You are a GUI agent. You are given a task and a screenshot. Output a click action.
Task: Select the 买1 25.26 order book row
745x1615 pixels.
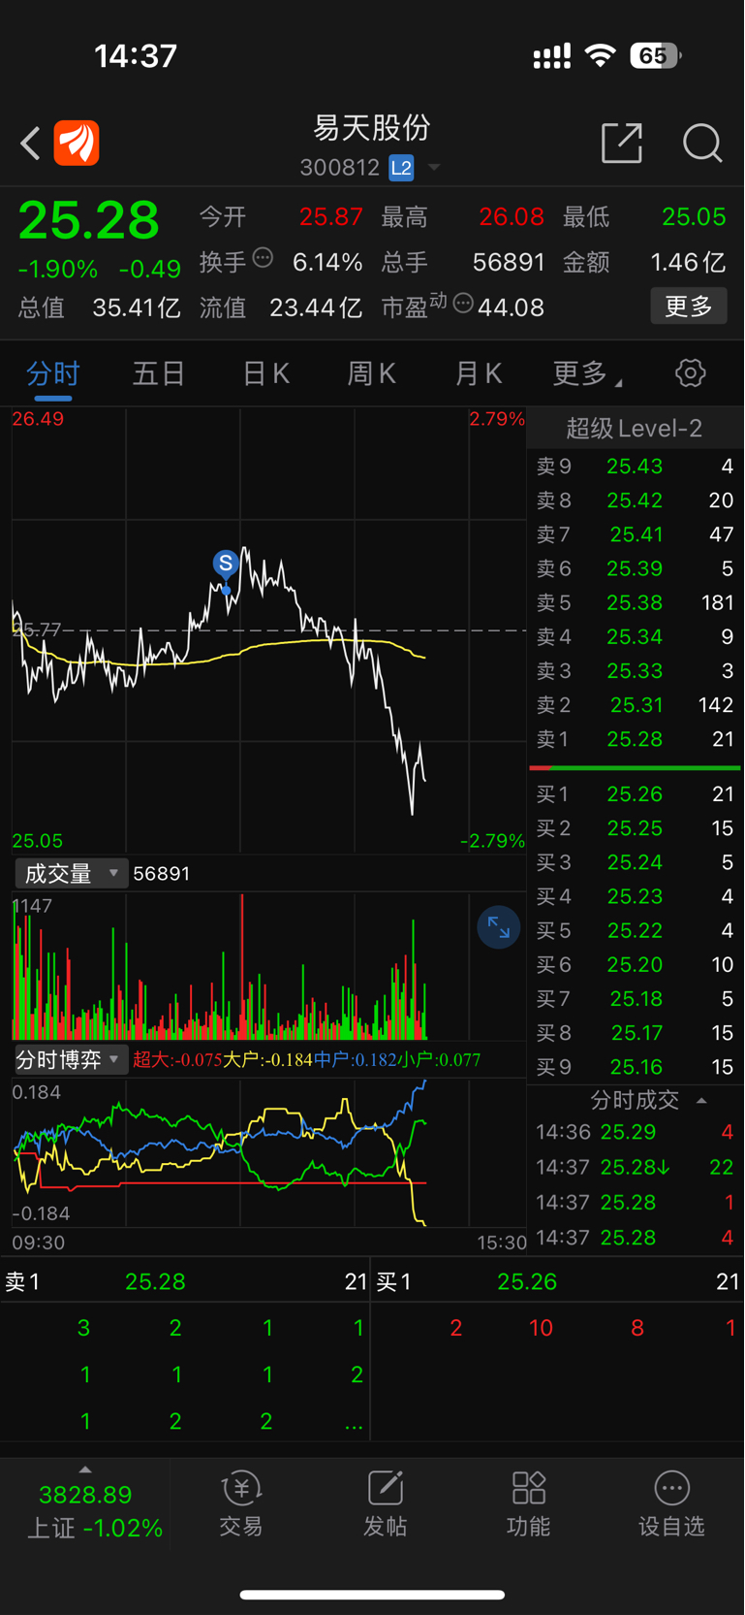(635, 794)
